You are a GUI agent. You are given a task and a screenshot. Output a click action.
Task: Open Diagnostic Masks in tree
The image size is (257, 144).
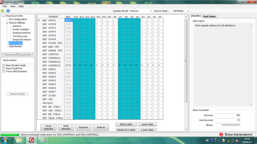pyautogui.click(x=22, y=40)
